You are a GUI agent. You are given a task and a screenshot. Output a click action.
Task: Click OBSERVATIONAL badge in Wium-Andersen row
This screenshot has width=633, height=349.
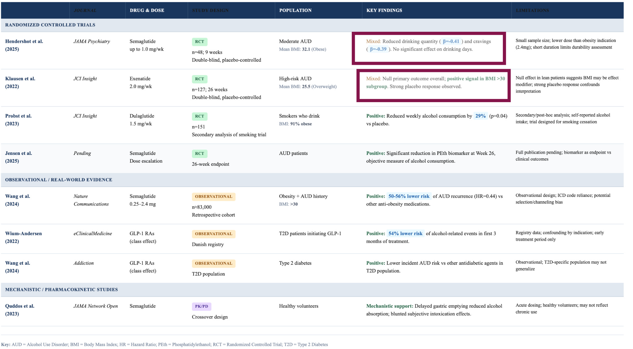[214, 234]
